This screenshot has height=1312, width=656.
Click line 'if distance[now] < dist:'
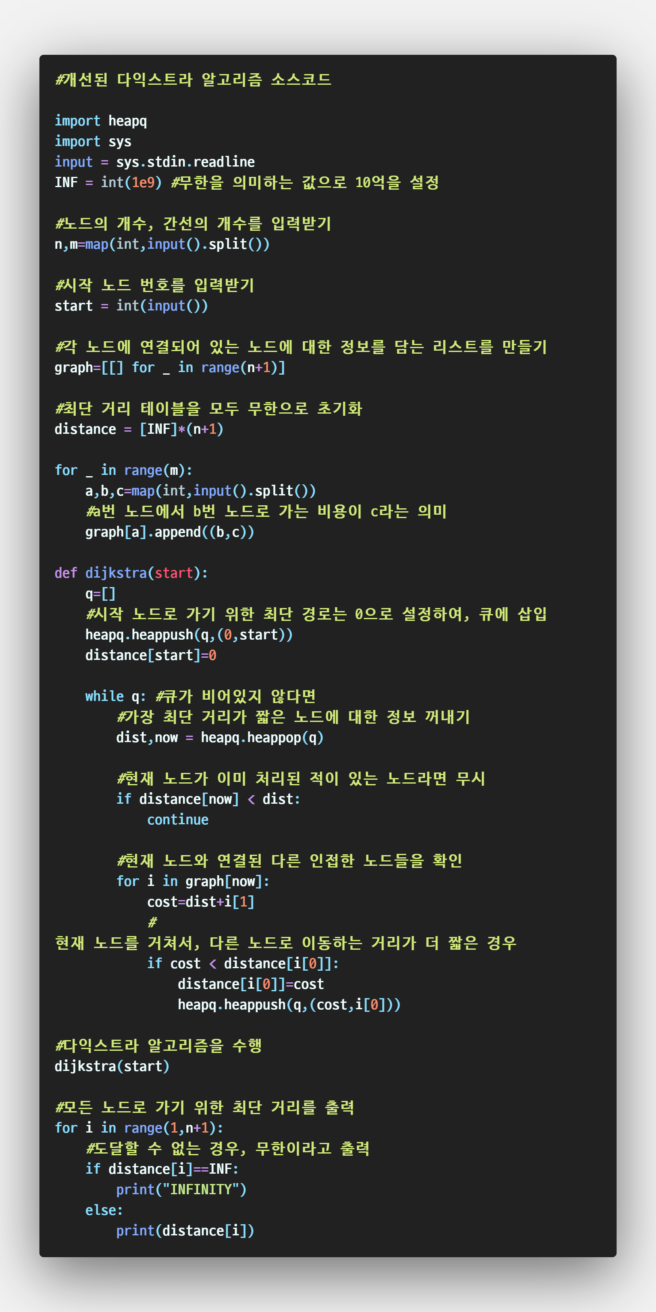click(208, 799)
